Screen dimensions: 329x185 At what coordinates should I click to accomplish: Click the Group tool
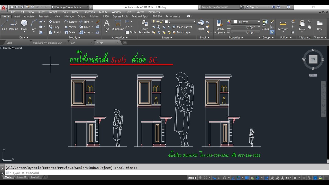point(265,25)
